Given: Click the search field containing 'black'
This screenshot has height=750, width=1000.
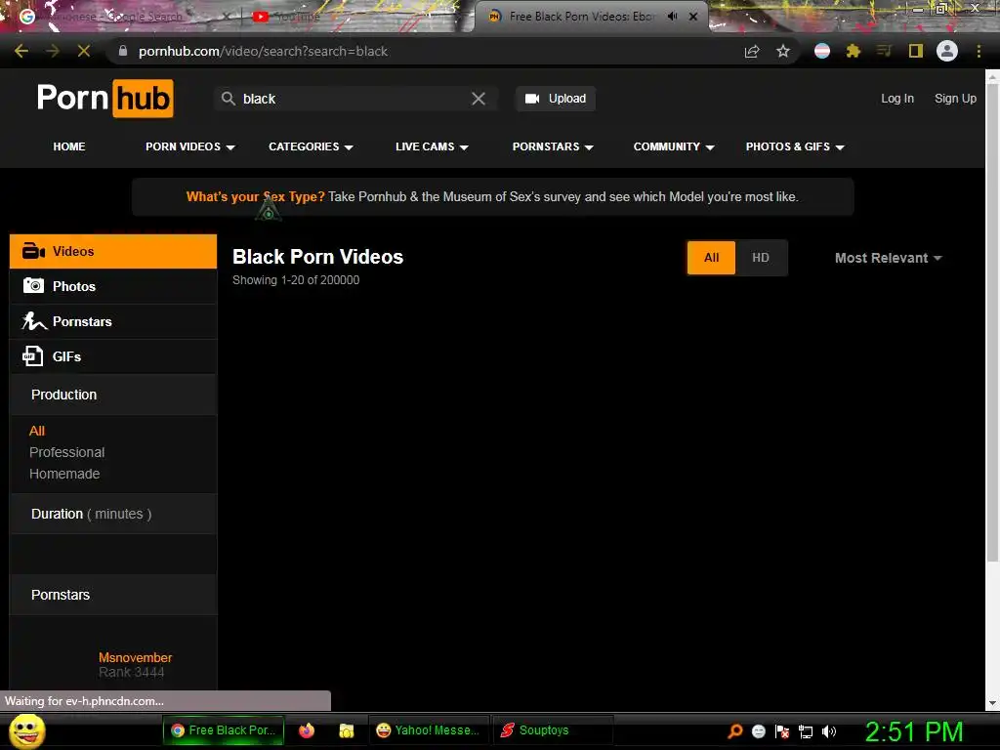Looking at the screenshot, I should [354, 99].
